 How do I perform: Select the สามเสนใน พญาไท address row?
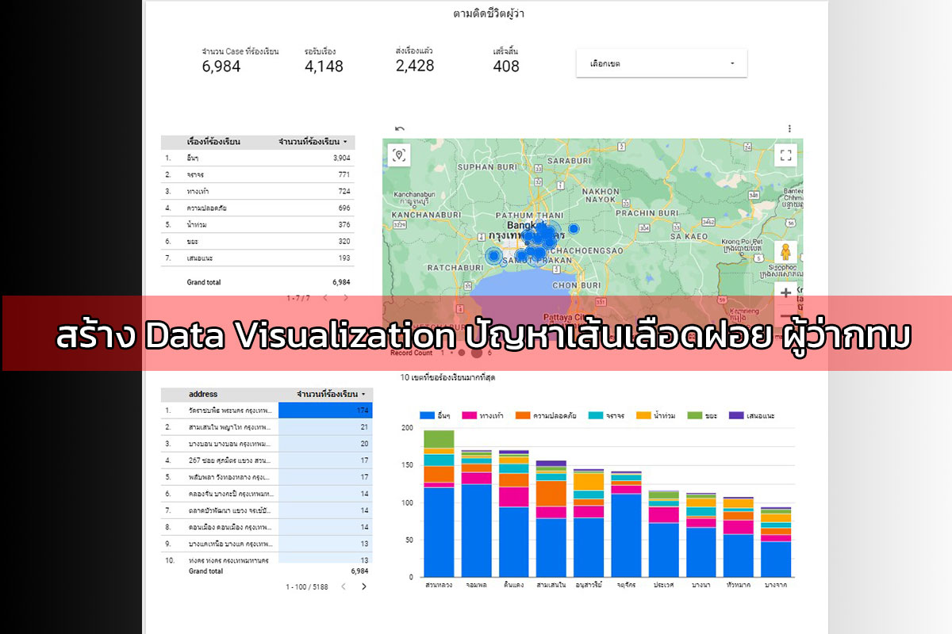point(267,427)
